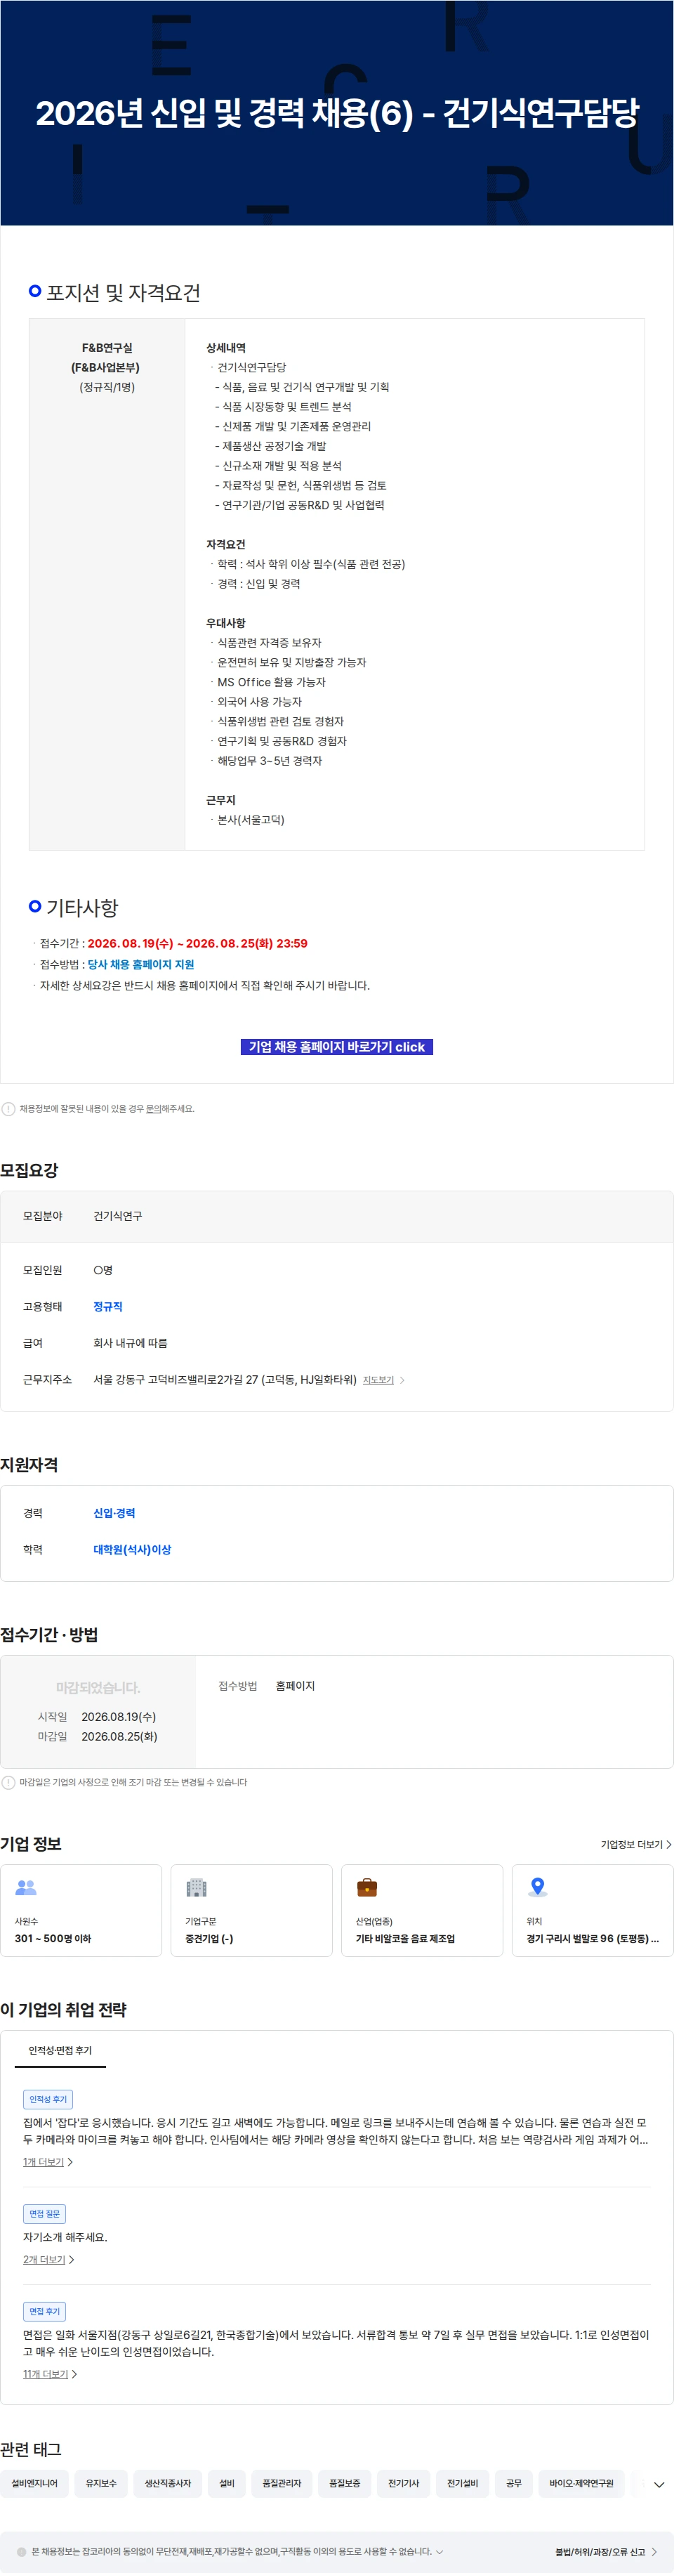Select the 신입·경력 career link
The image size is (674, 2573).
(114, 1513)
